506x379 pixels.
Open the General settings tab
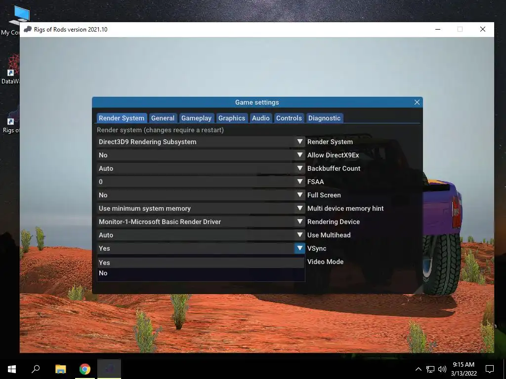pos(163,118)
